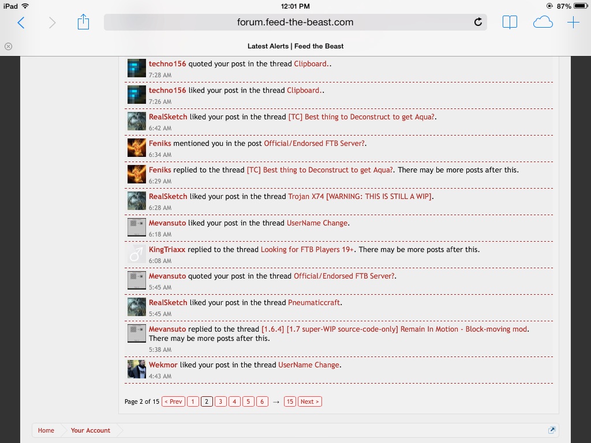Open the Trojan X74 thread link
Screen dimensions: 591x443
pyautogui.click(x=360, y=196)
